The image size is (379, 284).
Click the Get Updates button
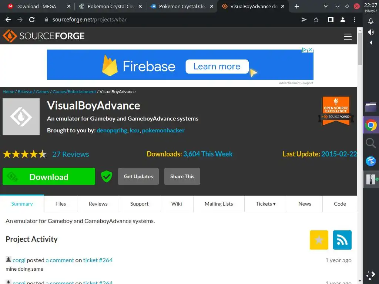click(x=138, y=176)
